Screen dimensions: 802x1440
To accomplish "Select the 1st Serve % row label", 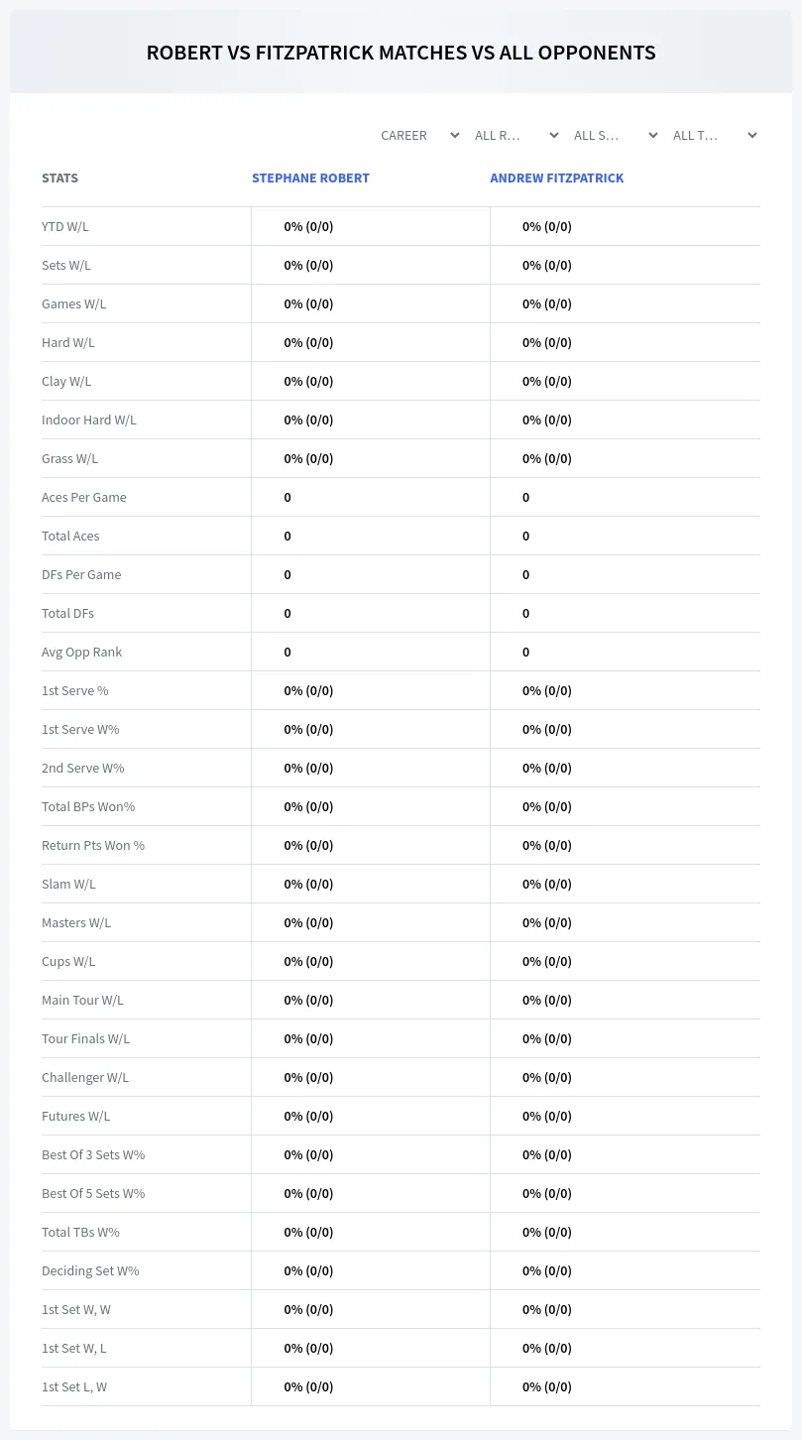I will coord(75,690).
